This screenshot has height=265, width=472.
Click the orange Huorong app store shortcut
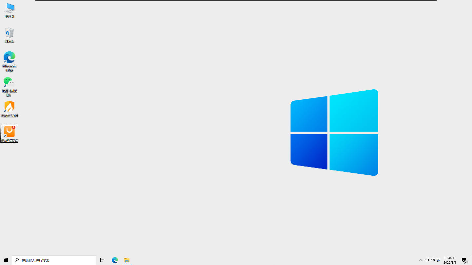click(x=10, y=132)
